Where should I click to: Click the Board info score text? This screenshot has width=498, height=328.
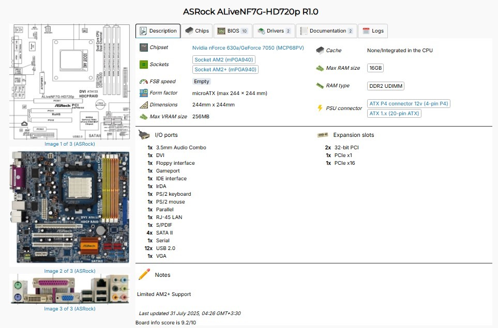pyautogui.click(x=165, y=323)
